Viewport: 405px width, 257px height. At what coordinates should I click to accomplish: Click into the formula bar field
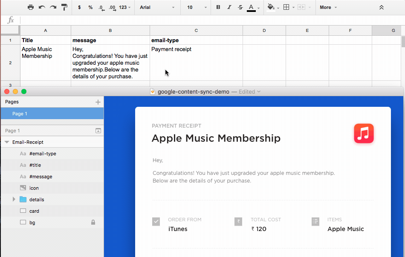[x=212, y=20]
